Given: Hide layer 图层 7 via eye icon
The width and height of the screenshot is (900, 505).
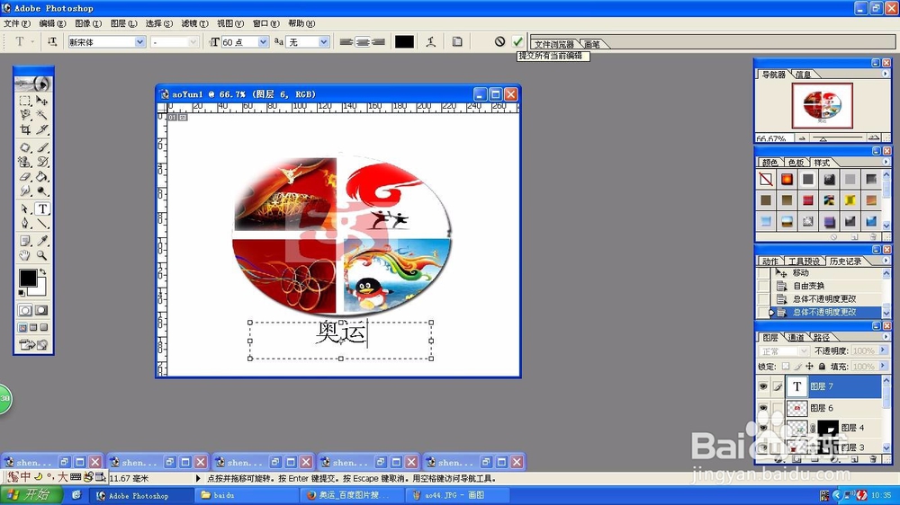Looking at the screenshot, I should 763,386.
